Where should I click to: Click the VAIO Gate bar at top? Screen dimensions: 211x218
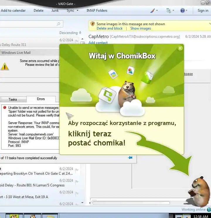pos(66,4)
